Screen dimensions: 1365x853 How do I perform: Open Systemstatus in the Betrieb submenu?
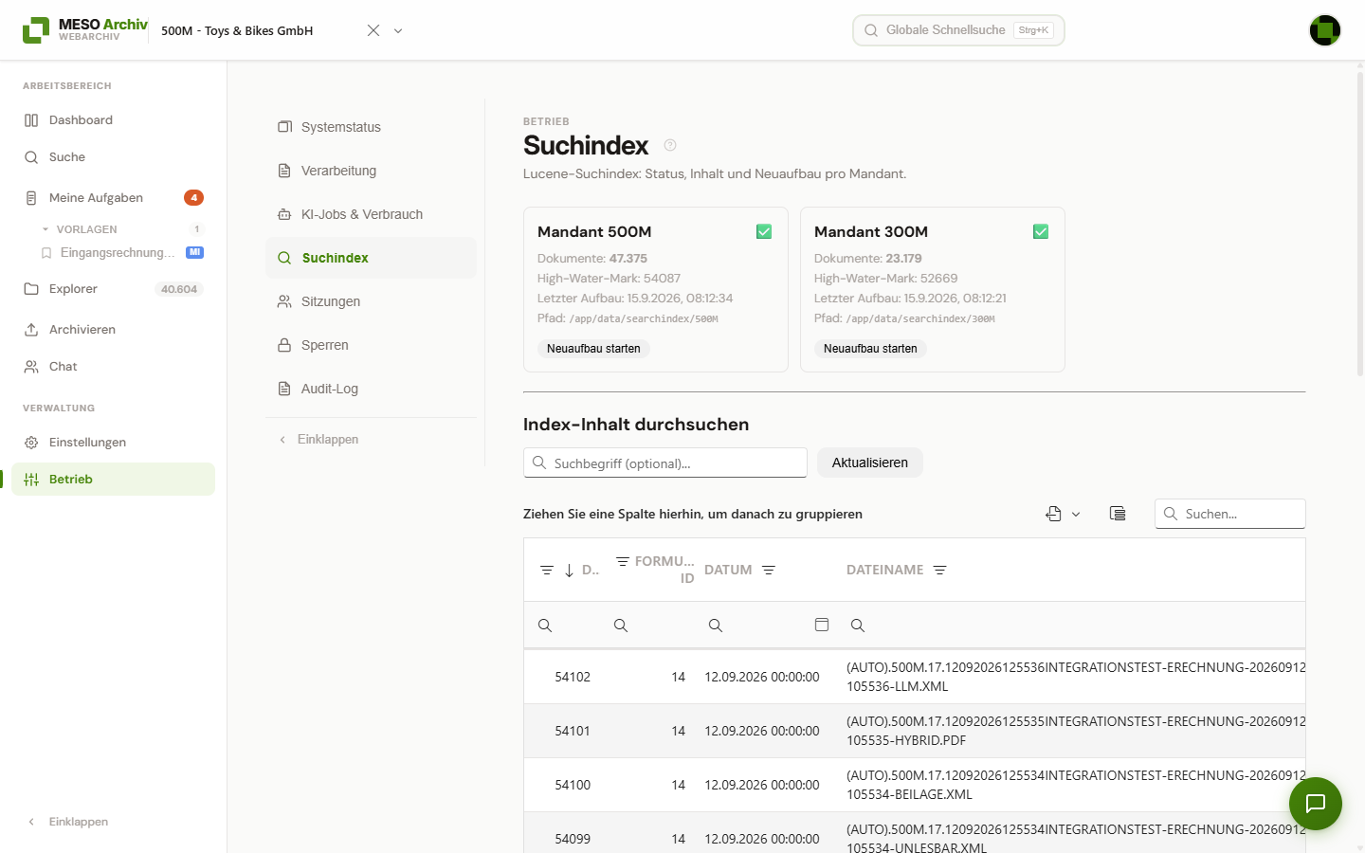[371, 127]
